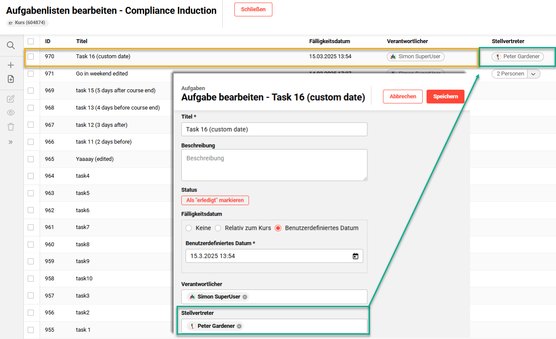This screenshot has width=556, height=339.
Task: Click the eye view icon in sidebar
Action: coord(11,113)
